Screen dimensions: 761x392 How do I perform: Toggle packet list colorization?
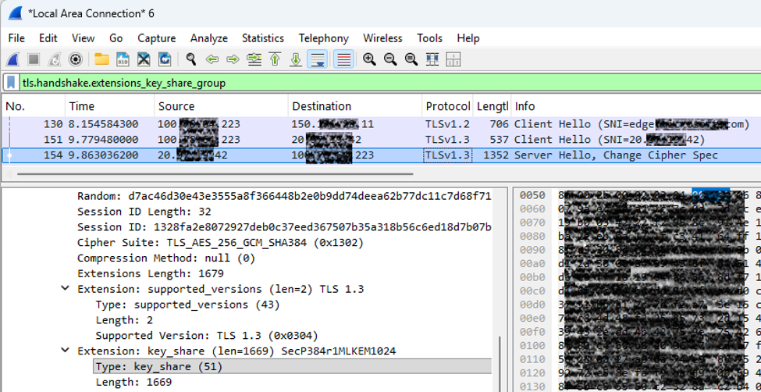coord(343,59)
